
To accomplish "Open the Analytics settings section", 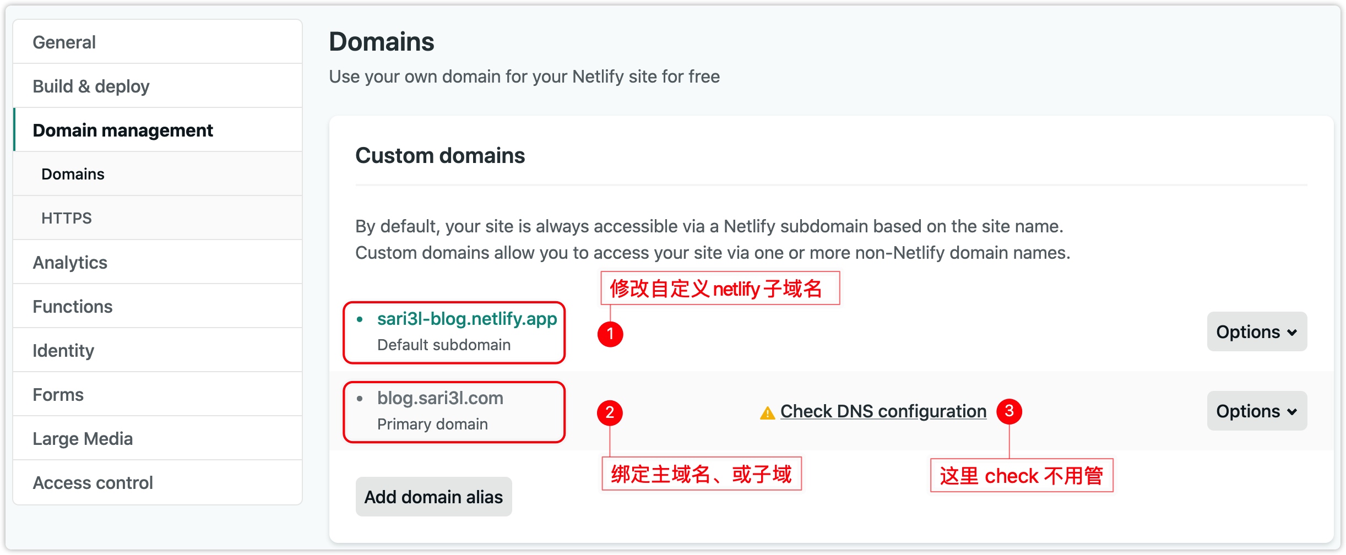I will (x=158, y=262).
